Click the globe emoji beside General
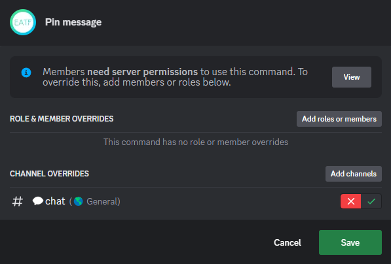This screenshot has height=264, width=391. (x=79, y=201)
